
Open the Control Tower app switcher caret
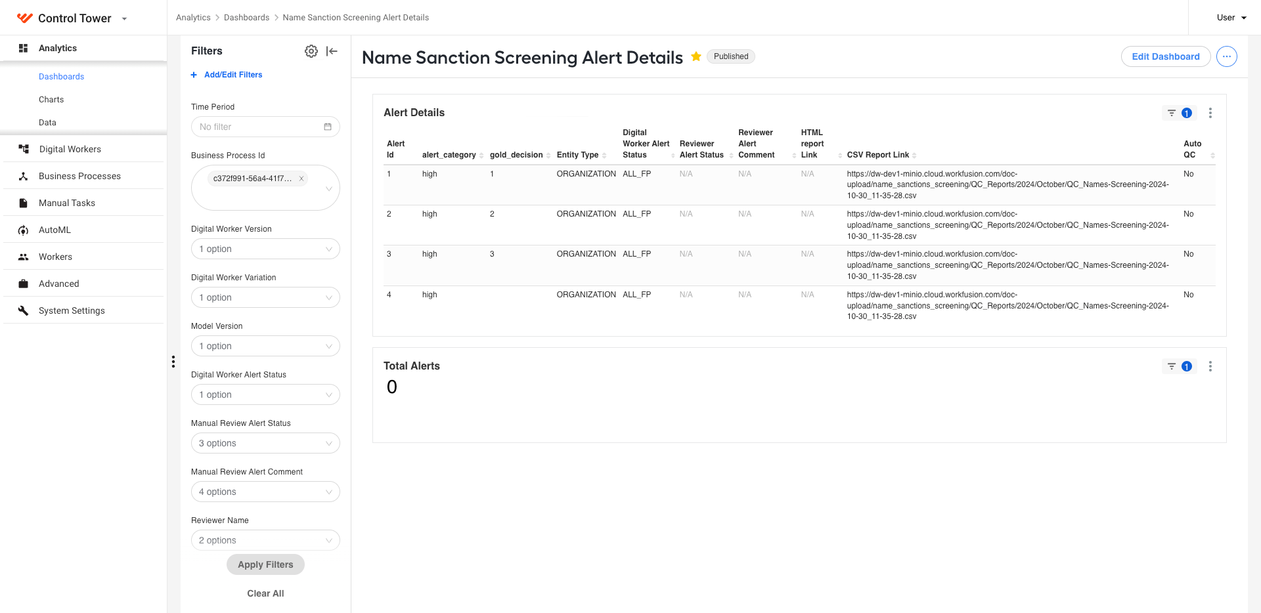coord(125,18)
